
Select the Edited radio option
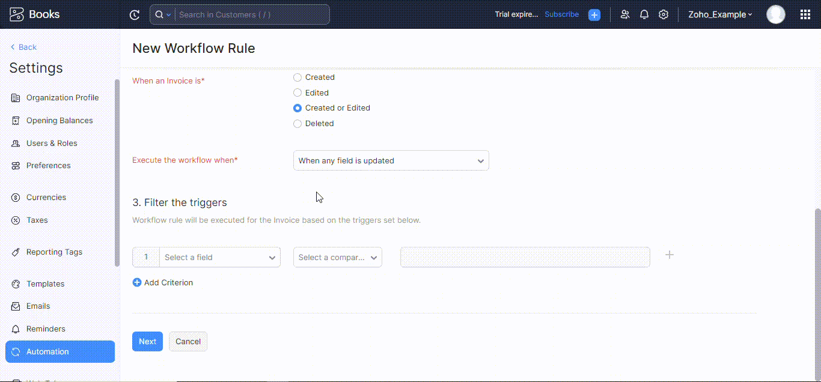[298, 93]
